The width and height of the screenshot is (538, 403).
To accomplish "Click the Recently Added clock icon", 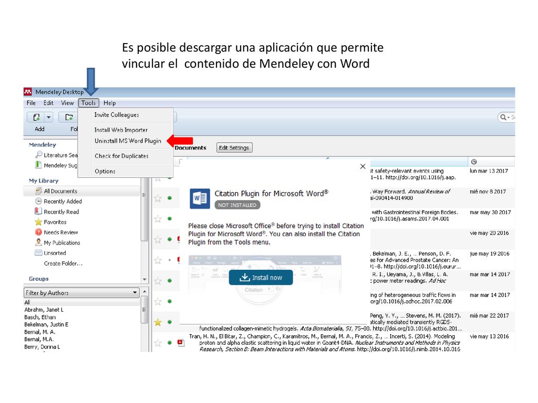I will point(38,201).
